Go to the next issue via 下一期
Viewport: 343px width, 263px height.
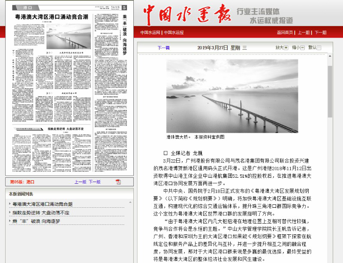point(320,33)
